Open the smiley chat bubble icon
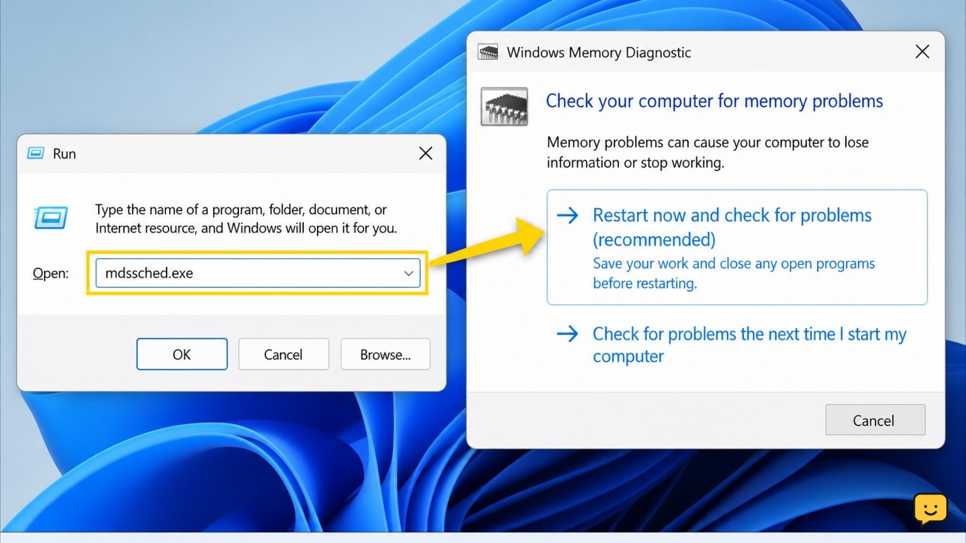Image resolution: width=966 pixels, height=543 pixels. 930,509
